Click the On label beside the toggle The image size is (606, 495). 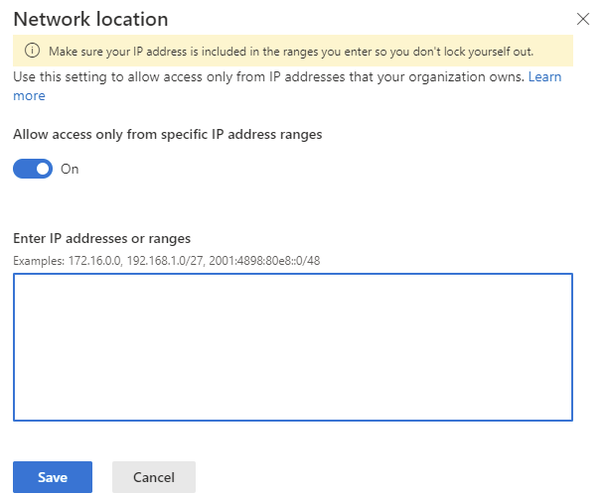point(70,169)
